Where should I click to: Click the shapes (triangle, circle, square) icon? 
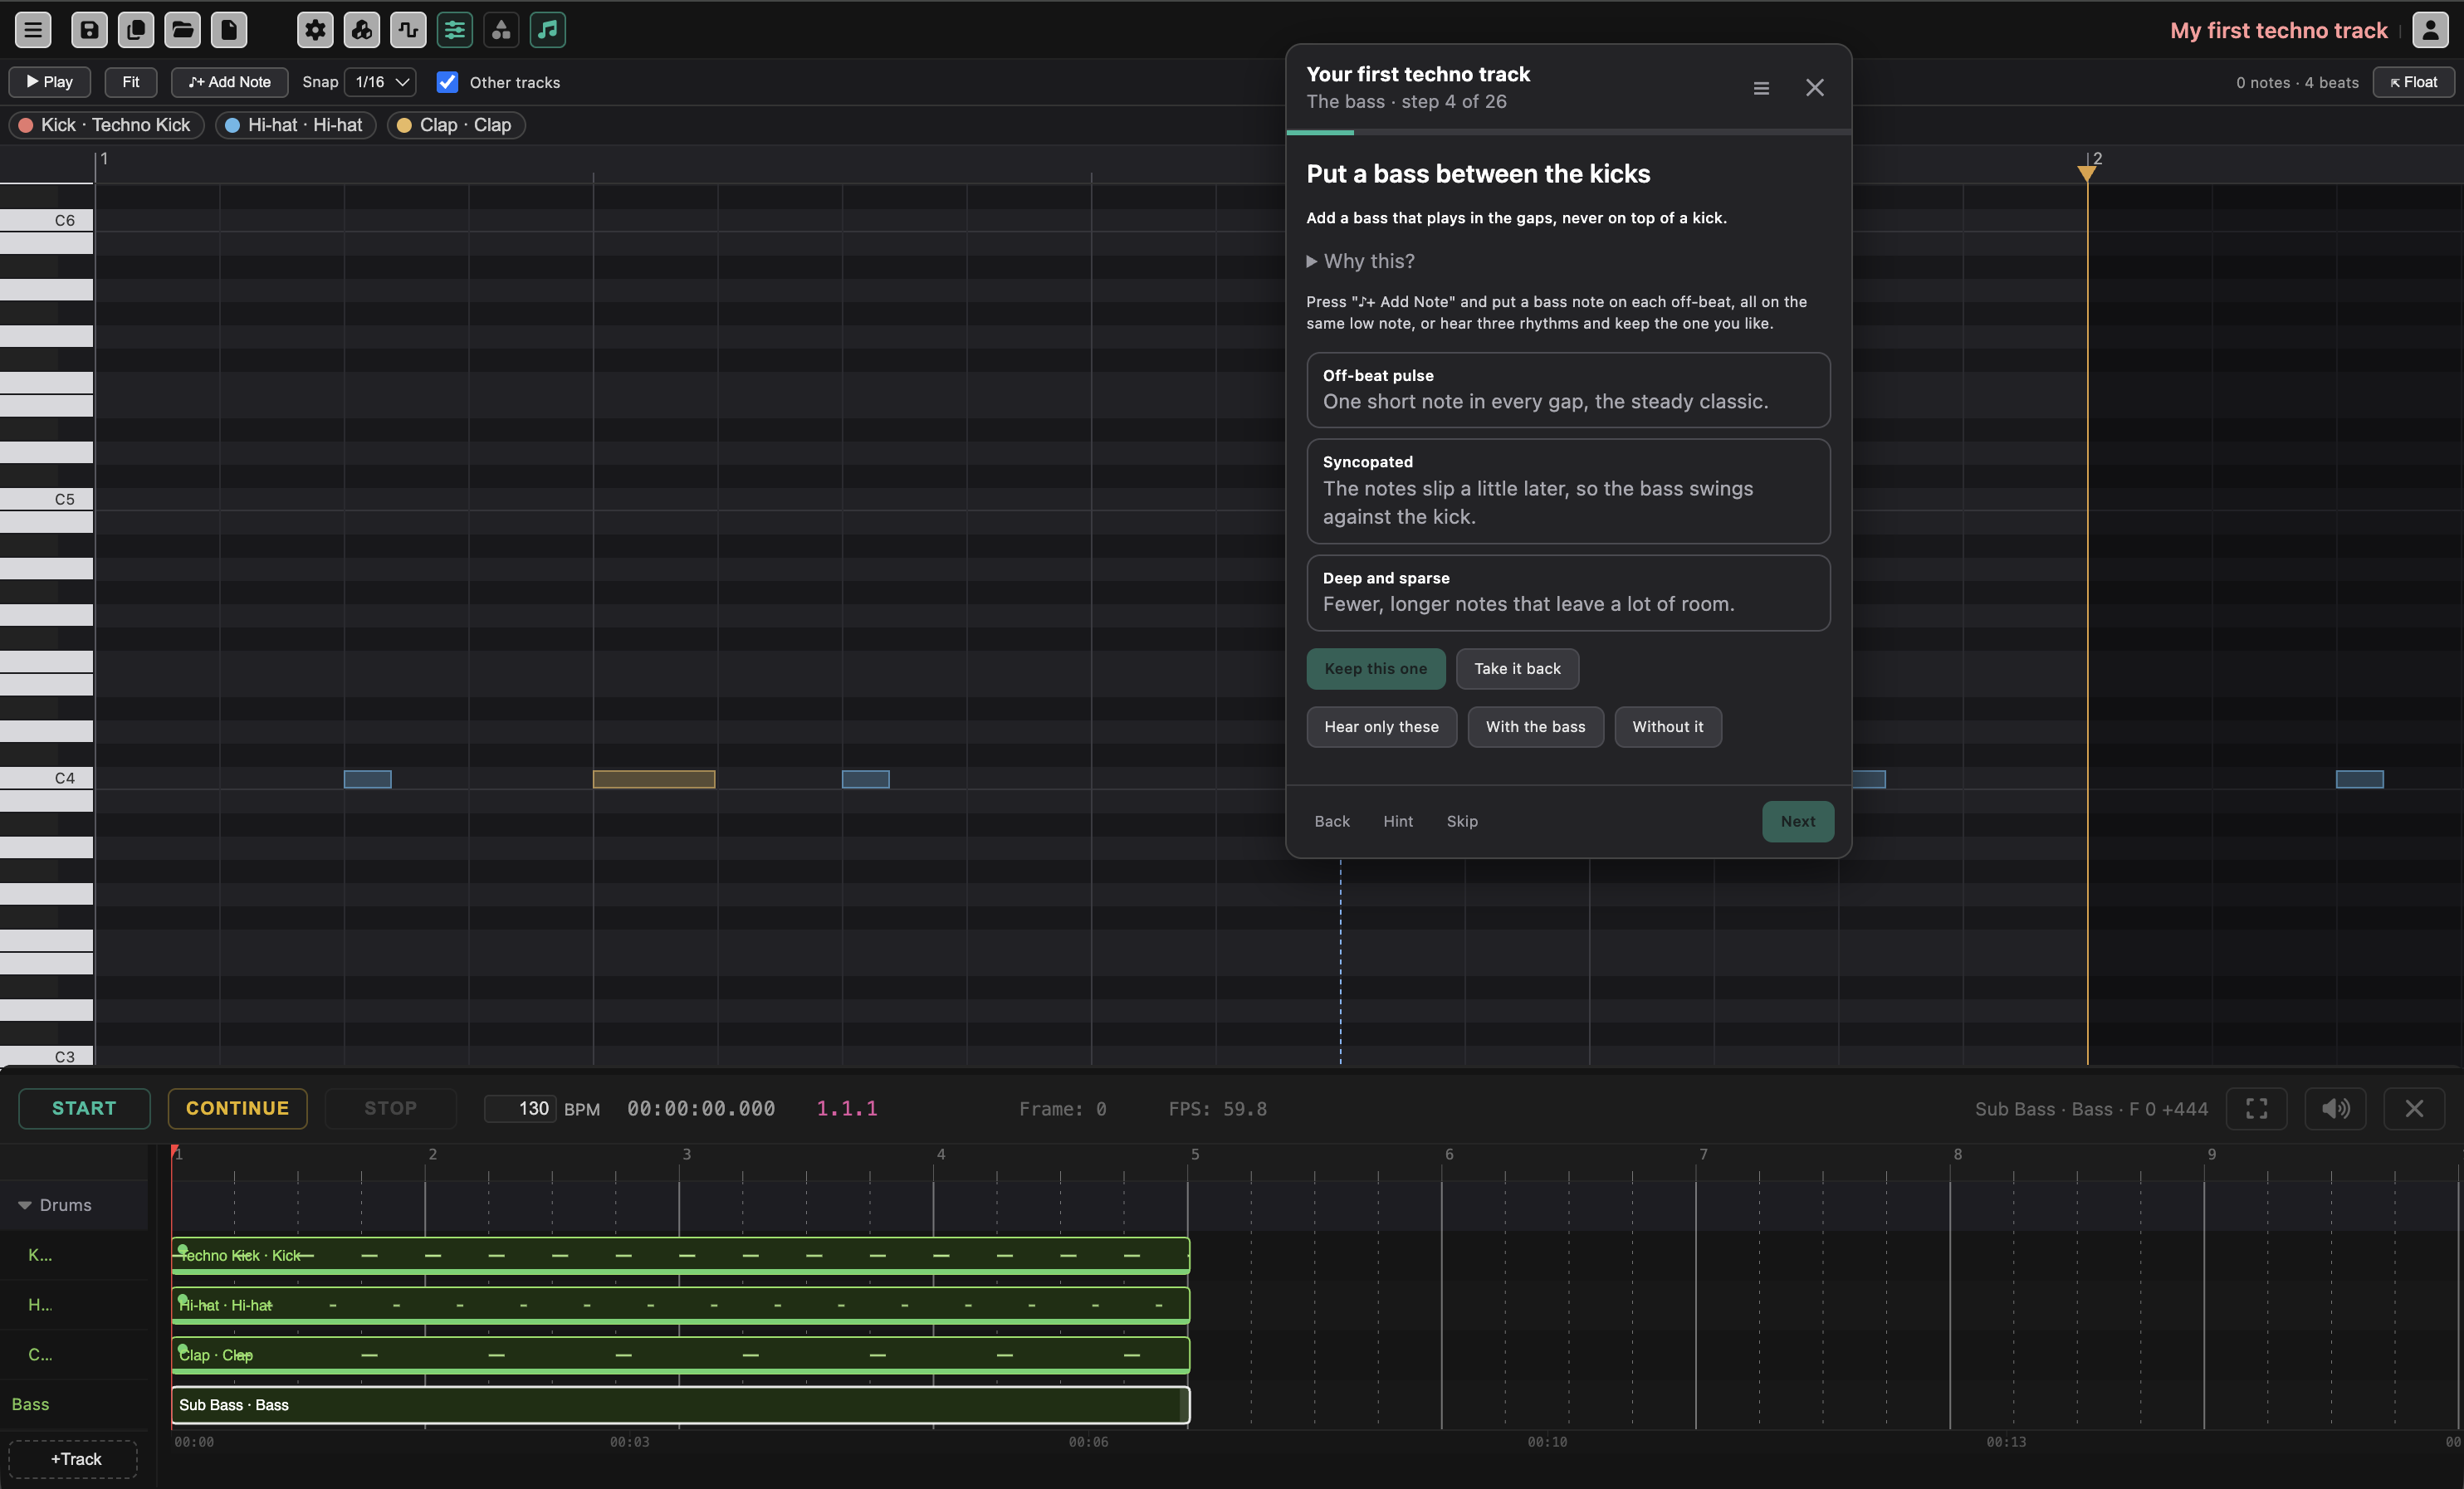click(501, 30)
